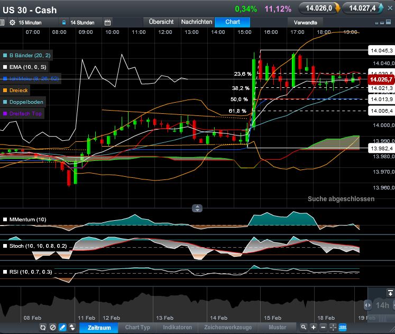Click the 38,2 % Fibonacci label
This screenshot has width=395, height=334.
(x=241, y=88)
